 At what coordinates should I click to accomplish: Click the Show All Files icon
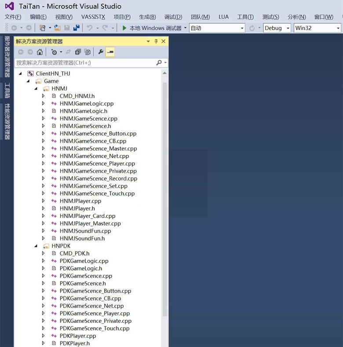pyautogui.click(x=88, y=52)
